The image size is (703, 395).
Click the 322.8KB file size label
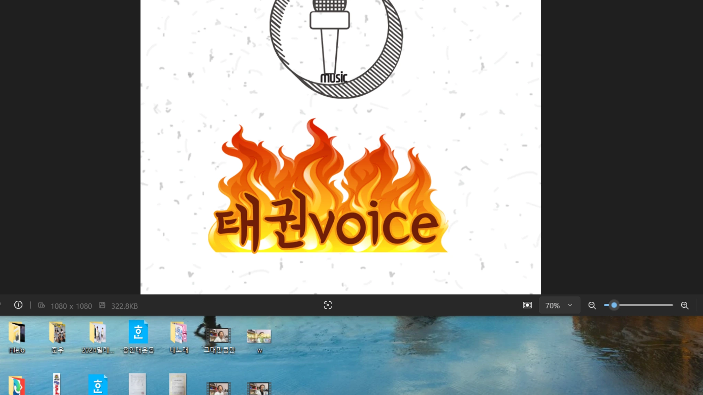[x=124, y=306]
